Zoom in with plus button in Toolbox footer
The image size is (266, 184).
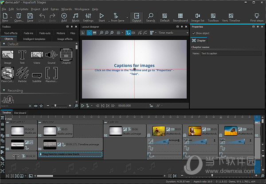point(70,106)
